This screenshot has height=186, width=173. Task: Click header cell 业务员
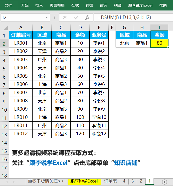click(x=99, y=35)
